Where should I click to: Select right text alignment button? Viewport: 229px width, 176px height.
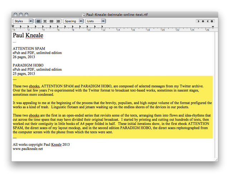[58, 21]
